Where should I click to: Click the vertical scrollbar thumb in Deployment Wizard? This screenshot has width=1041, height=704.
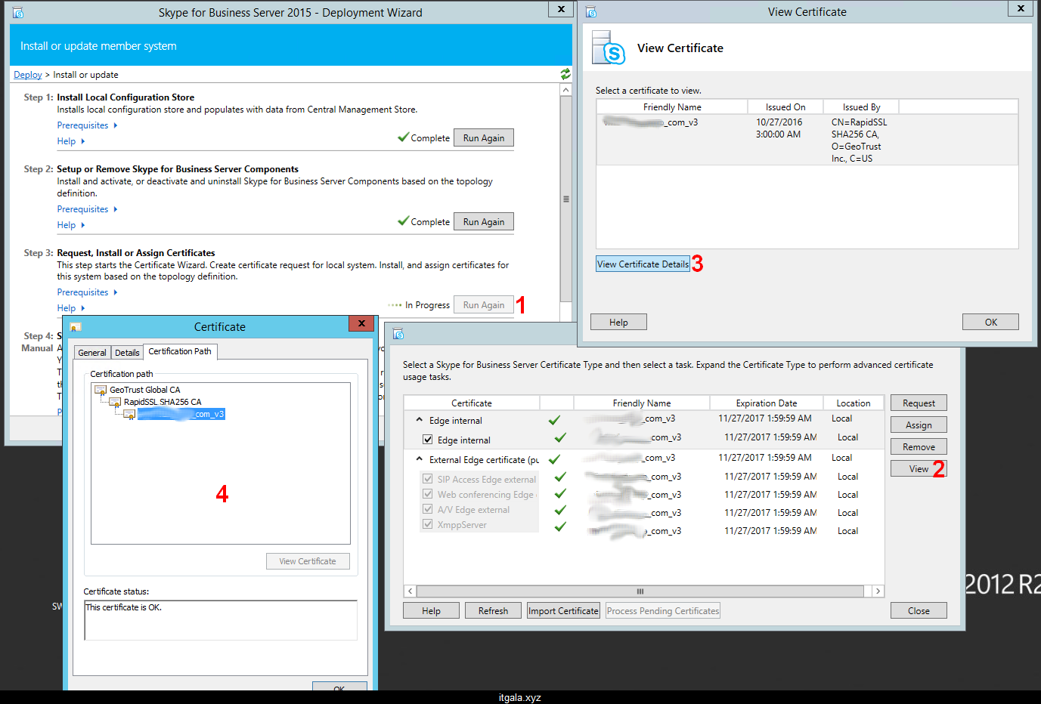pos(565,199)
